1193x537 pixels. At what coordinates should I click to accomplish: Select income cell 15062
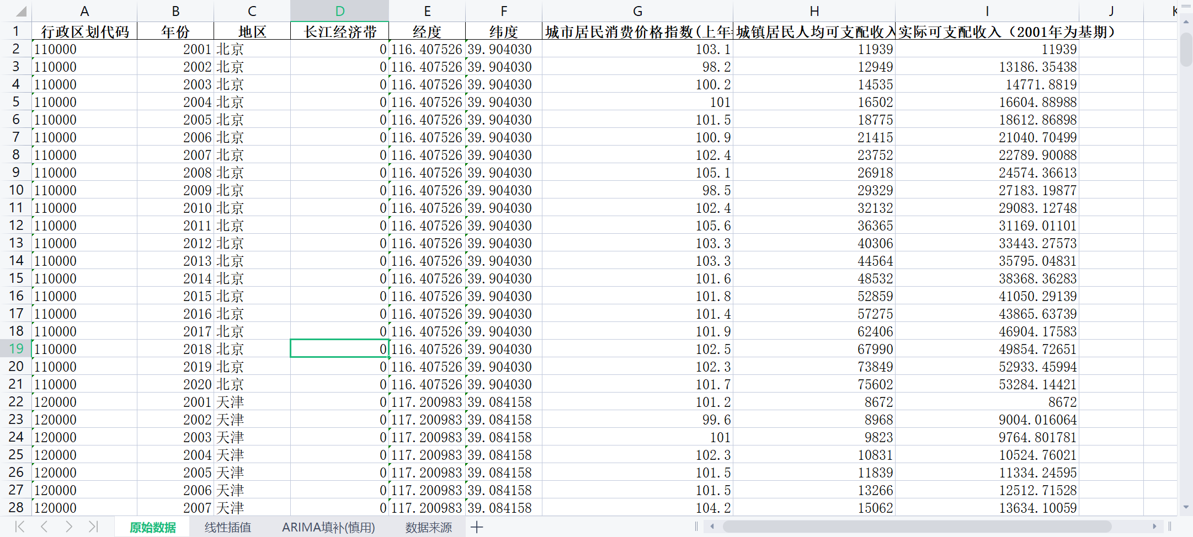[814, 508]
